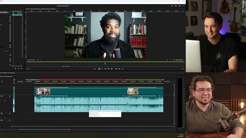Open the playback resolution dropdown
The height and width of the screenshot is (138, 246).
click(168, 60)
